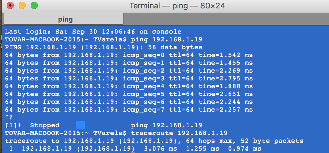Click the Terminal — ping — 80×24 window title

[177, 6]
